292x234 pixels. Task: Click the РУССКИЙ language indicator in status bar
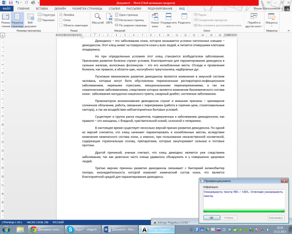point(58,222)
